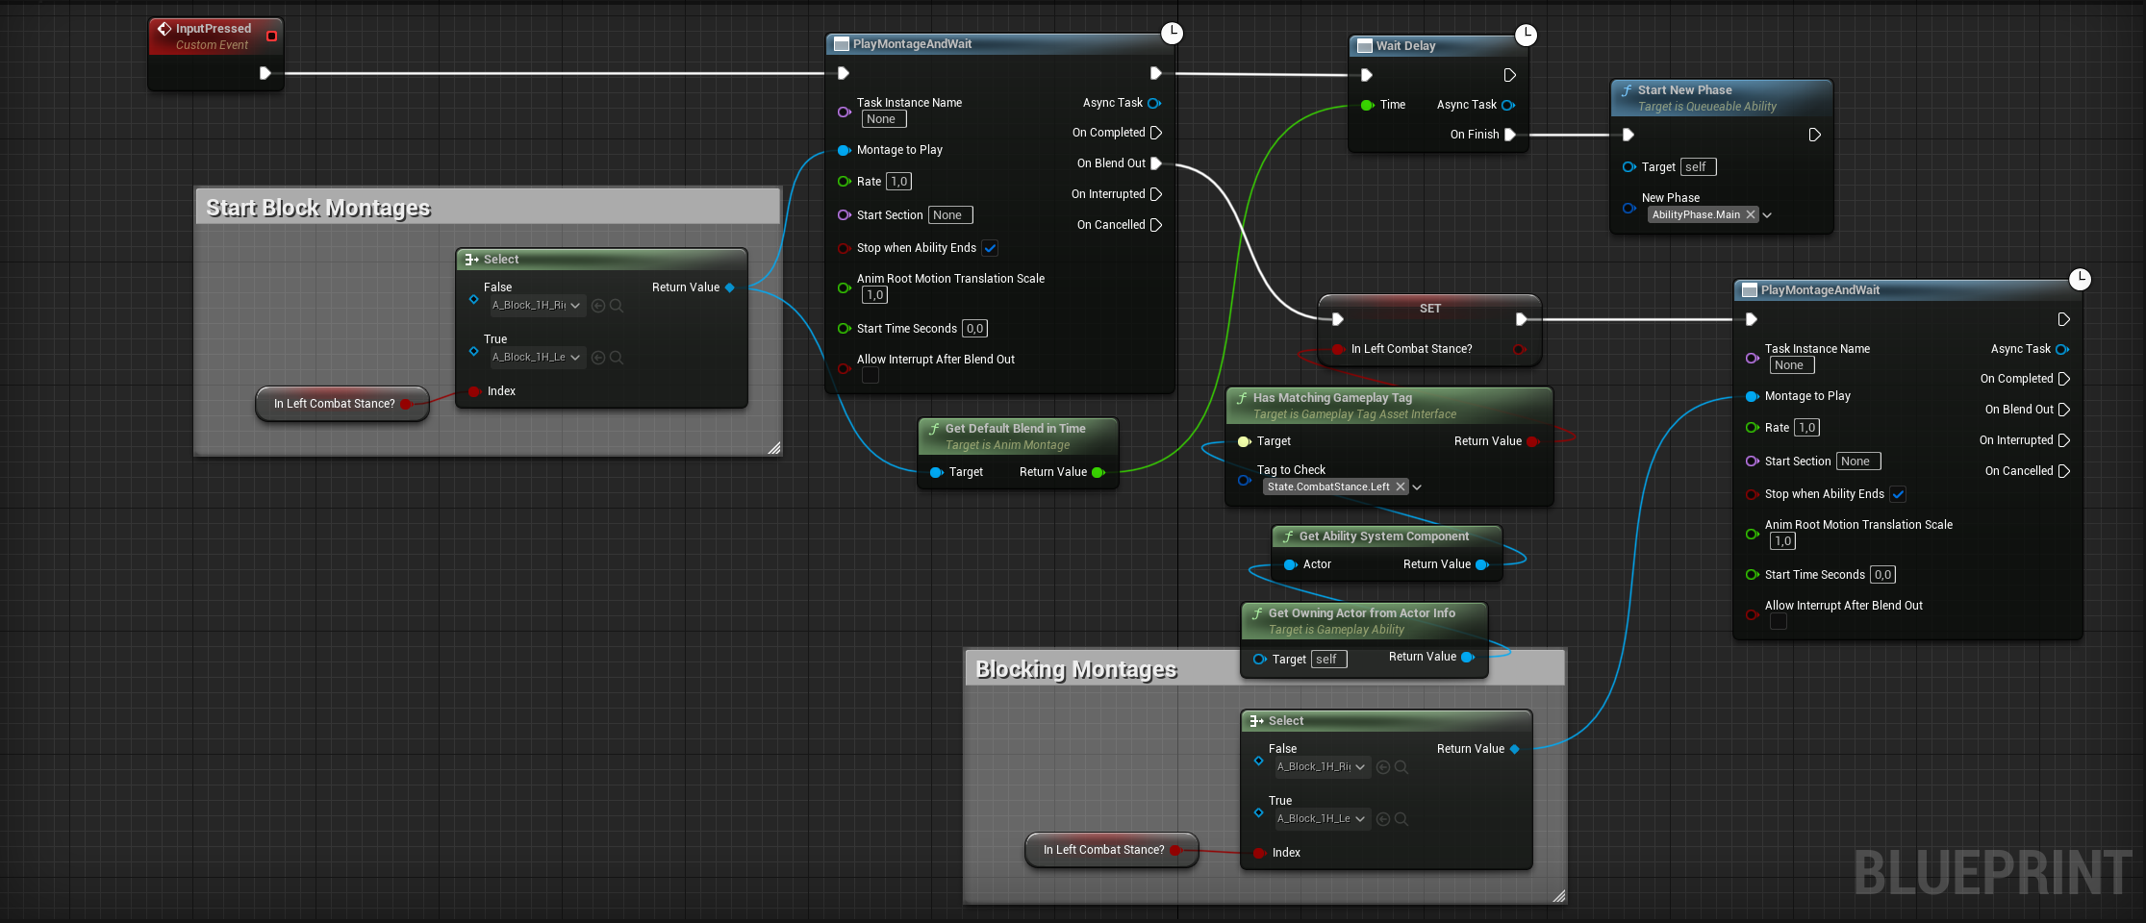Open False asset dropdown in Blocking Montages Select

(x=1323, y=767)
